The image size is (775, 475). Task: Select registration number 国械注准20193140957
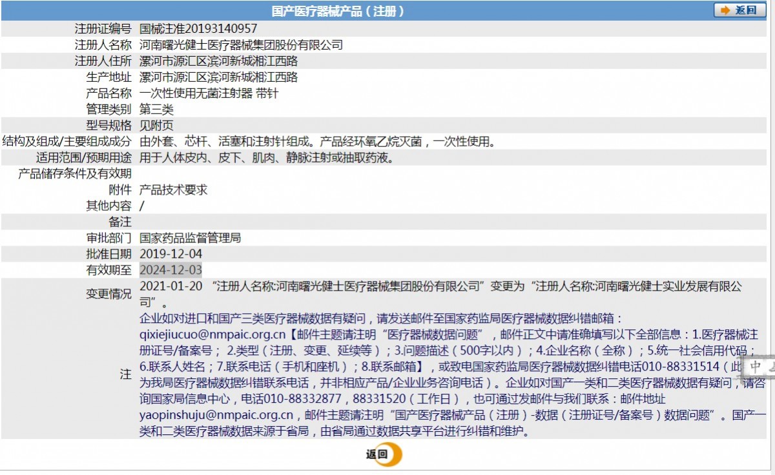[x=198, y=29]
